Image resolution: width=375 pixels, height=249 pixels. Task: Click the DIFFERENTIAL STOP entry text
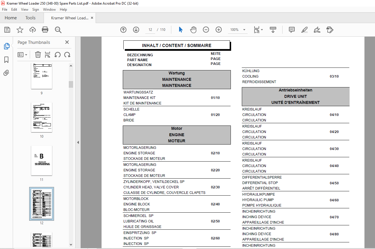click(x=260, y=183)
